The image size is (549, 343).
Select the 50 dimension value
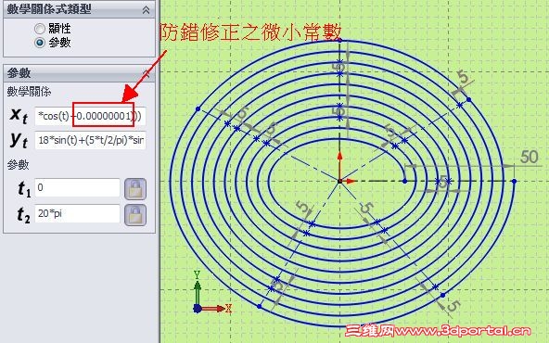coord(529,158)
